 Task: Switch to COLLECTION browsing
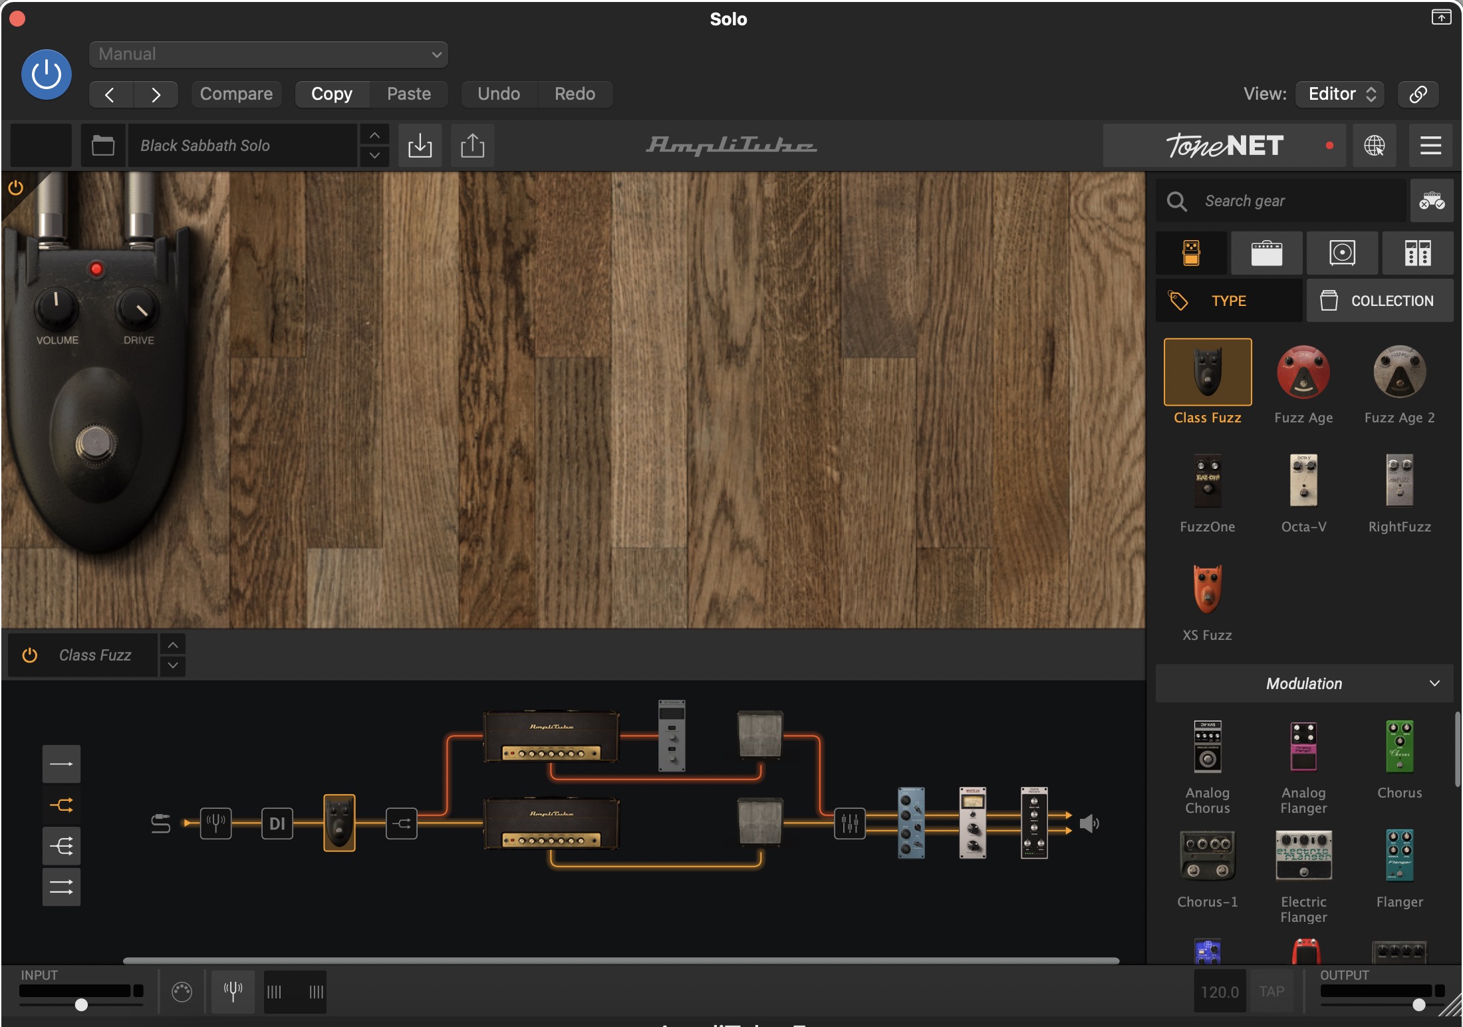(x=1380, y=301)
